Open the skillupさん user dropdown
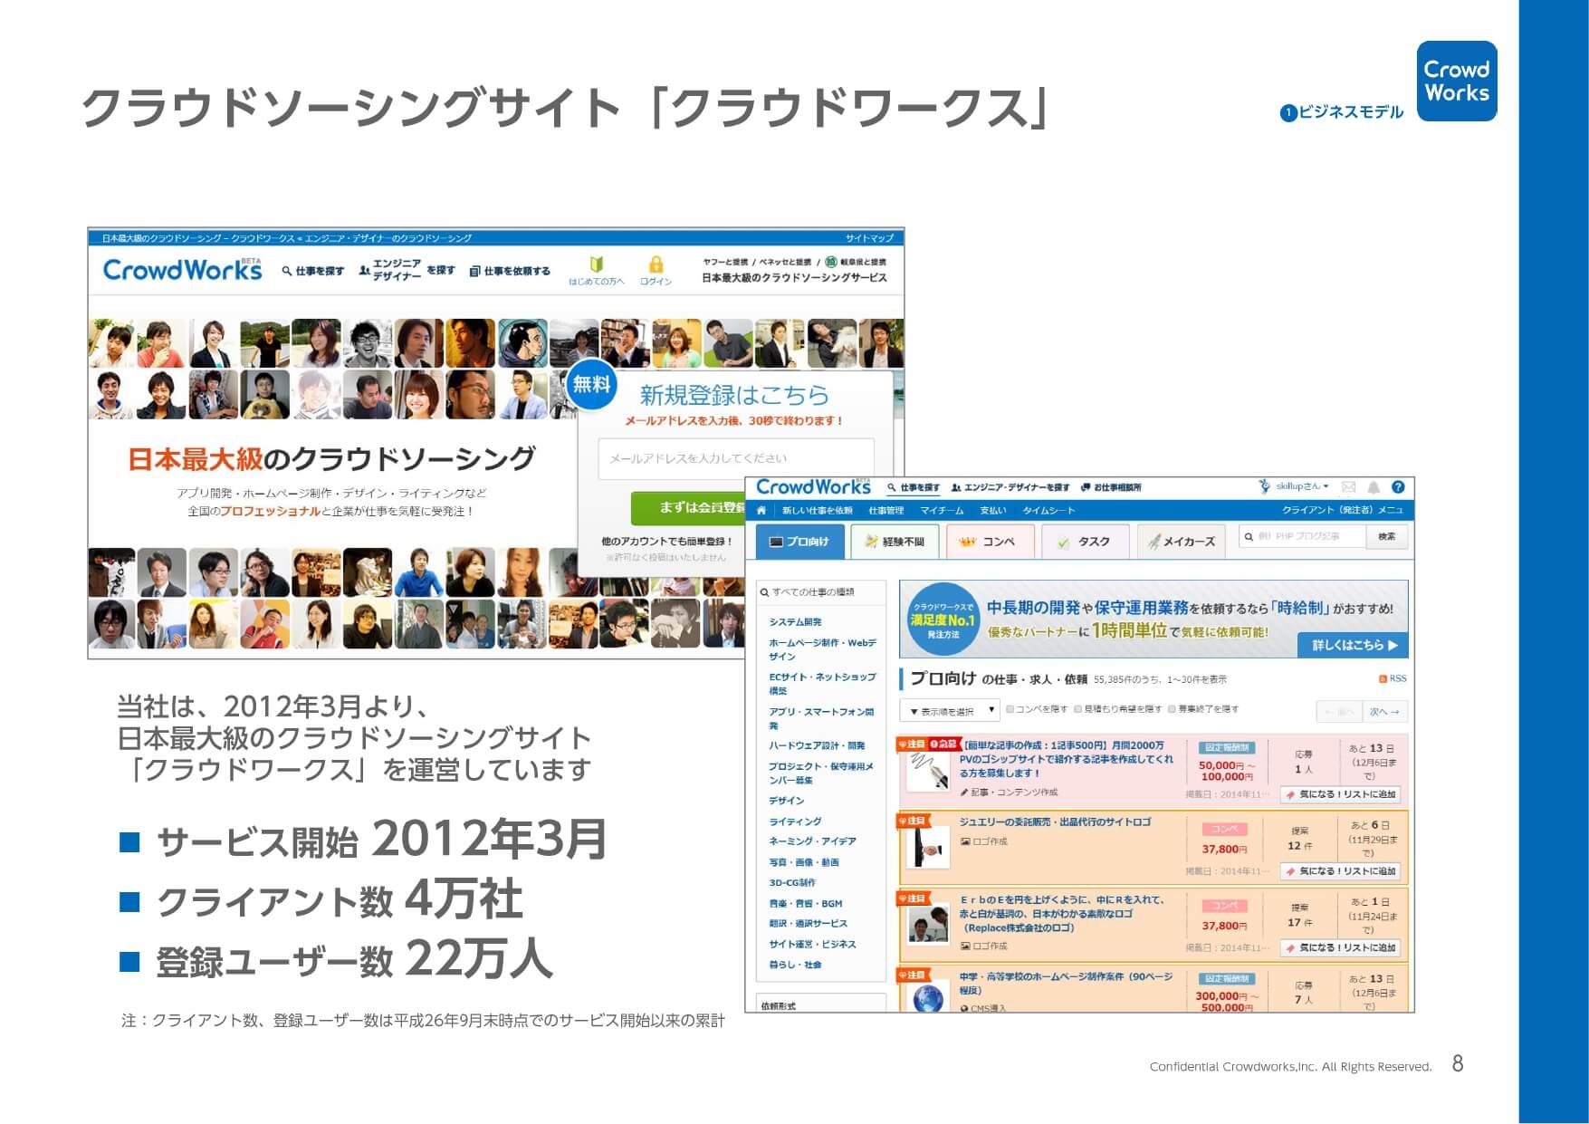The height and width of the screenshot is (1124, 1589). [1295, 486]
